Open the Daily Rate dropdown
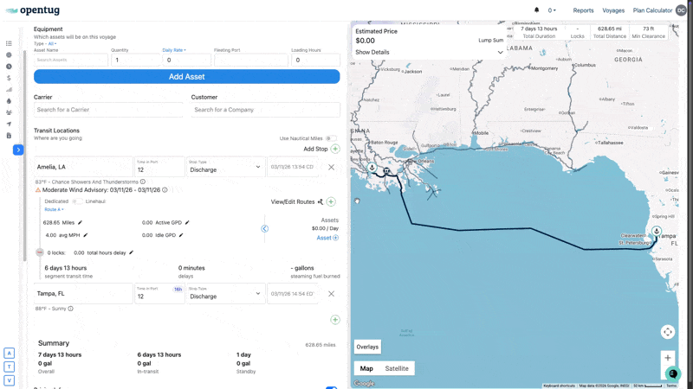This screenshot has width=693, height=389. pyautogui.click(x=174, y=50)
